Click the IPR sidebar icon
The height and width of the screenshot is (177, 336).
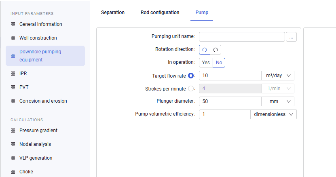point(13,74)
